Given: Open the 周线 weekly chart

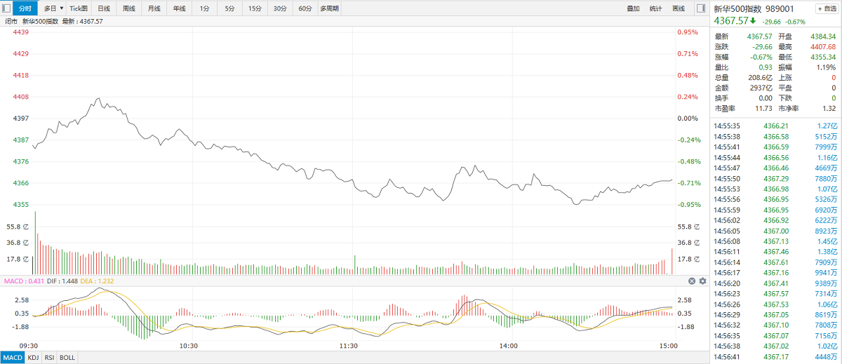Looking at the screenshot, I should 128,8.
